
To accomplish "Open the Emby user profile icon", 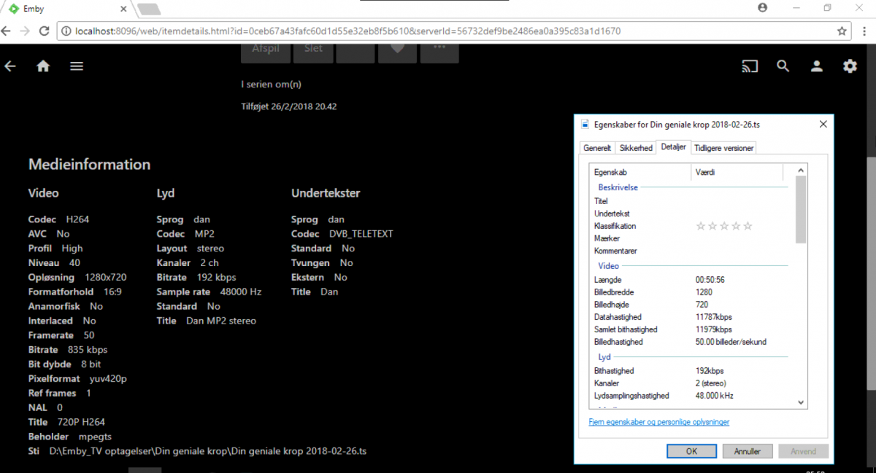I will click(x=817, y=66).
